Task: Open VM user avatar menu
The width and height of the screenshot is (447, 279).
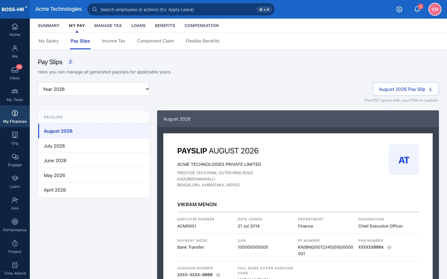Action: [x=435, y=9]
